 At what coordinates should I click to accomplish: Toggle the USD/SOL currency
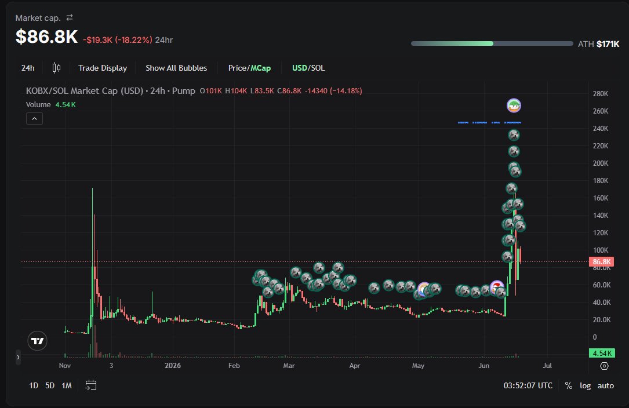(308, 68)
